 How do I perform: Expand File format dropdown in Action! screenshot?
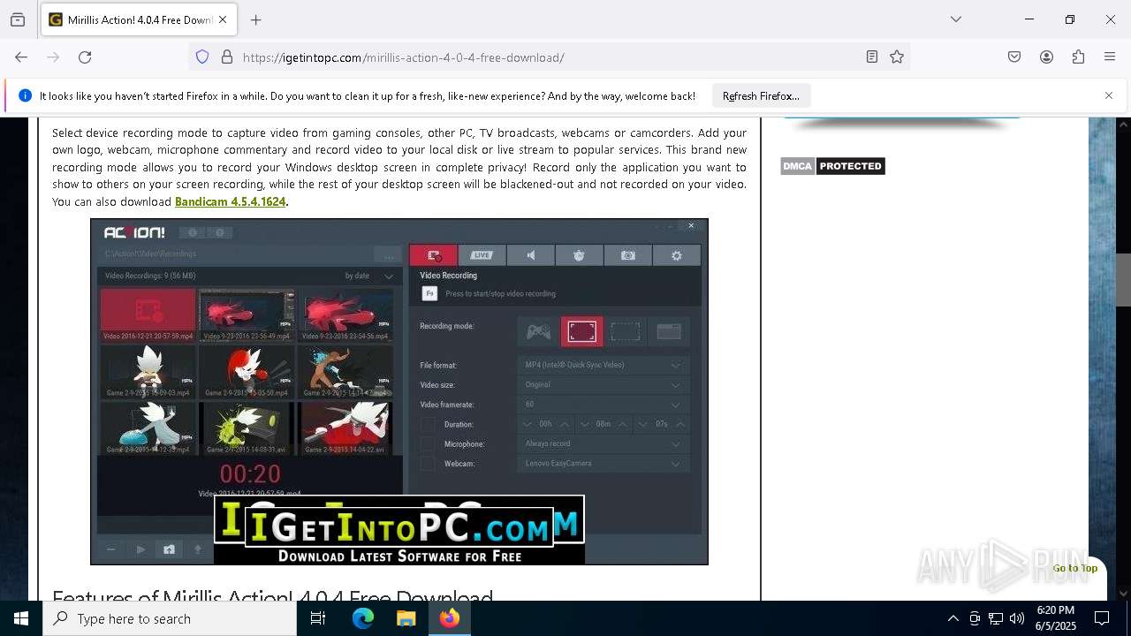[x=603, y=365]
